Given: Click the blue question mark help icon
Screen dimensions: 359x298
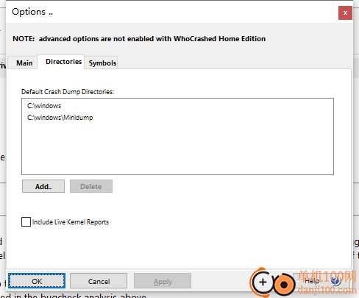Looking at the screenshot, I should [335, 280].
